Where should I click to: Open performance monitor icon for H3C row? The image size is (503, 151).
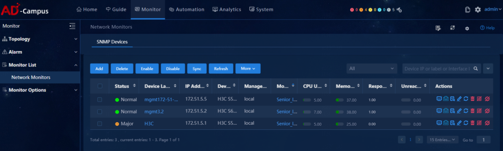pyautogui.click(x=439, y=123)
